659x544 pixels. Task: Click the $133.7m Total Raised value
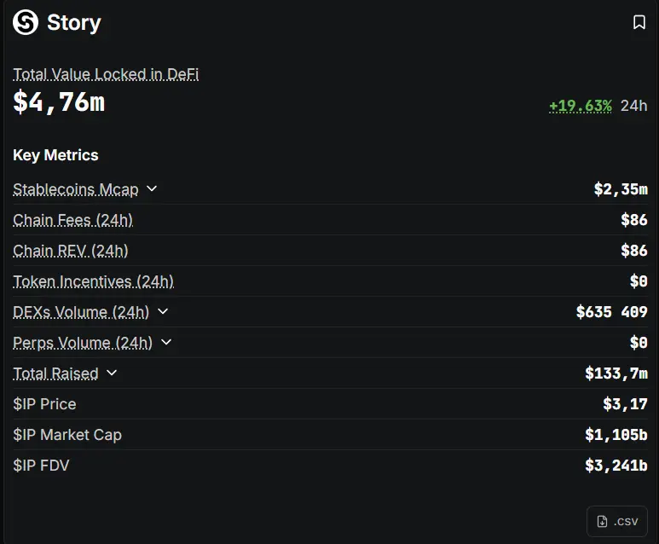point(616,373)
